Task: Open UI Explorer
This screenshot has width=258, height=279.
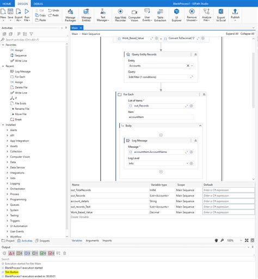Action: click(176, 15)
